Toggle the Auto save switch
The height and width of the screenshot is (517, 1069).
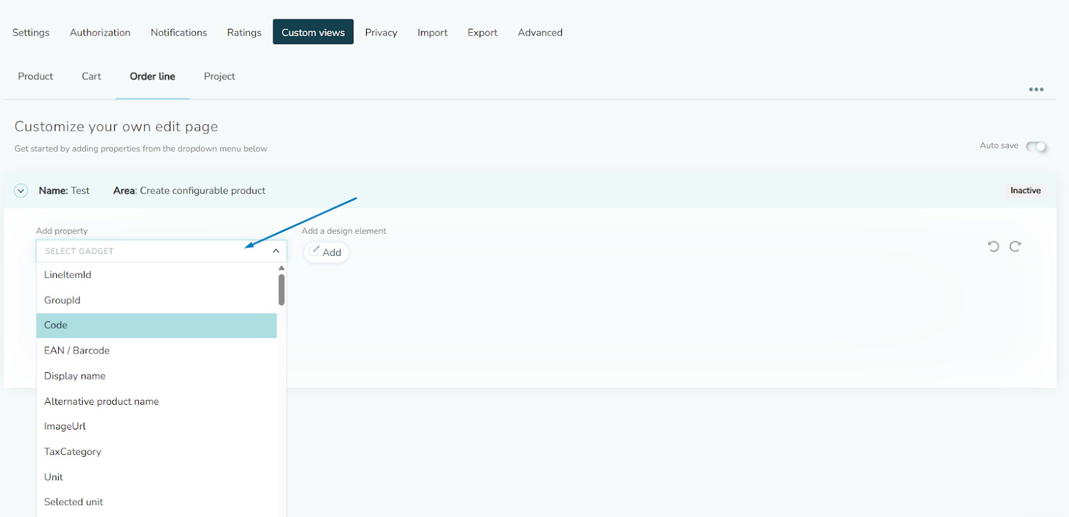pos(1036,146)
